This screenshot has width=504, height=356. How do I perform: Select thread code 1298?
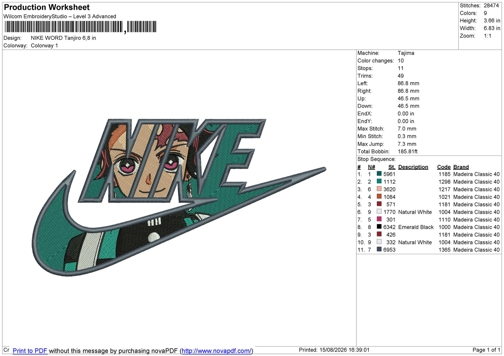click(x=444, y=182)
